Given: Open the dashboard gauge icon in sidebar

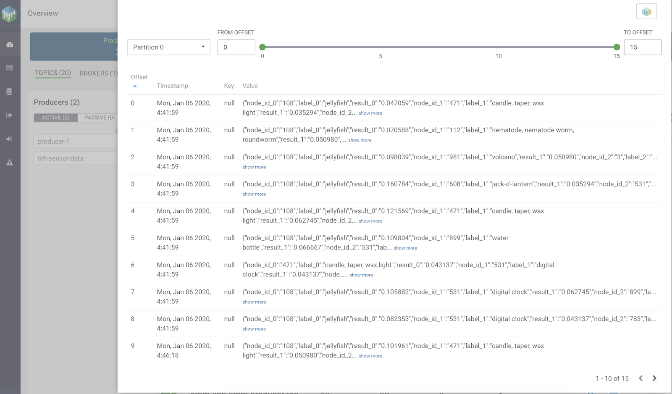Looking at the screenshot, I should point(10,45).
